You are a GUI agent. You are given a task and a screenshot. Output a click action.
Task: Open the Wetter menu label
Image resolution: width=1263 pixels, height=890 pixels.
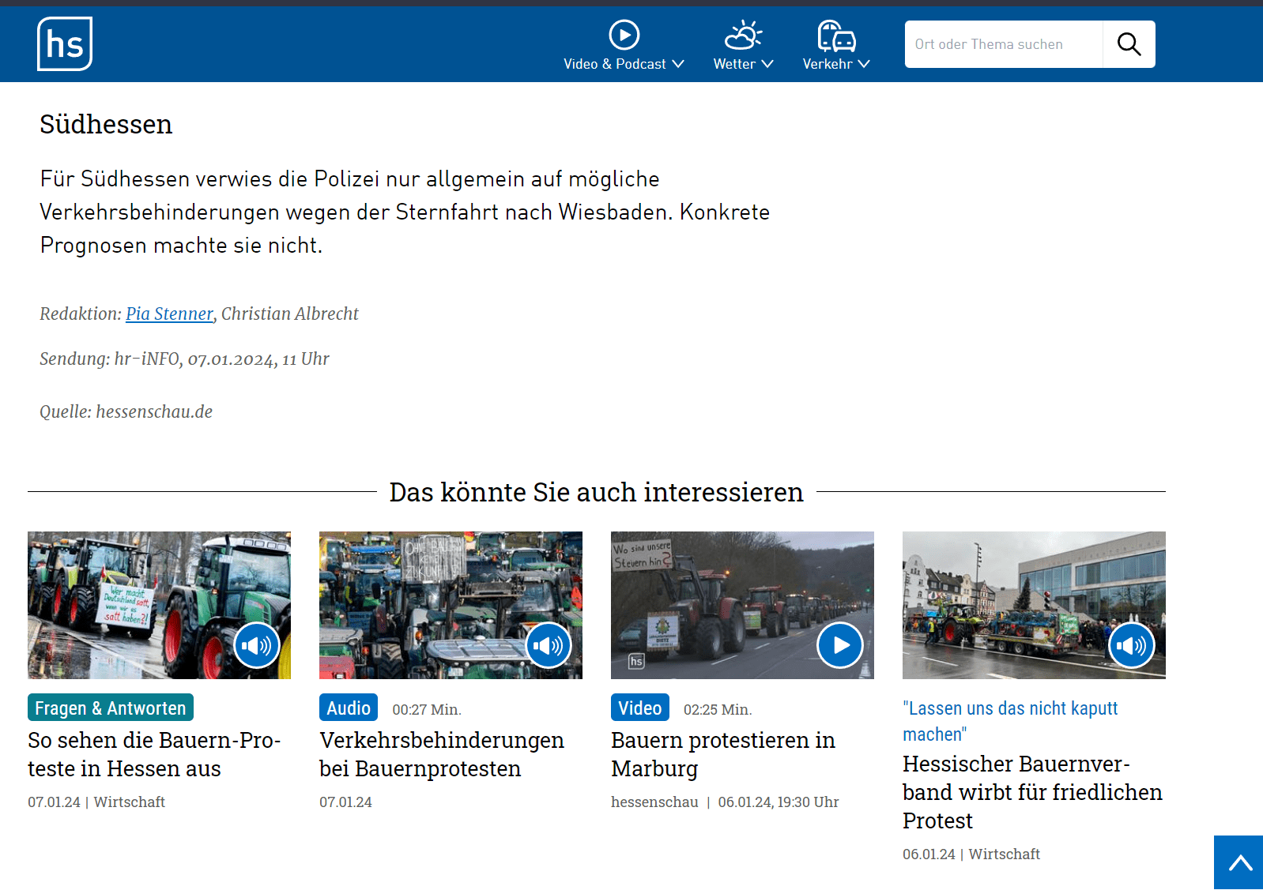coord(734,64)
